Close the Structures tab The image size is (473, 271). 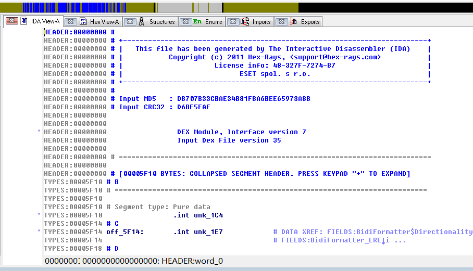(x=130, y=22)
